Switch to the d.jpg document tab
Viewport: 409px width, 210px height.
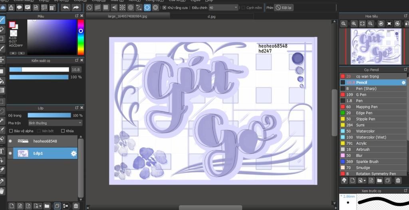click(x=212, y=16)
